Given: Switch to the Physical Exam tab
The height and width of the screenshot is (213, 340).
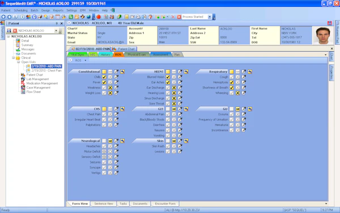Looking at the screenshot, I should (137, 55).
